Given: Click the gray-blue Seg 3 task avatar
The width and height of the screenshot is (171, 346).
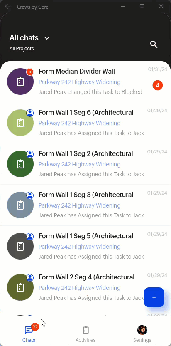Looking at the screenshot, I should (x=20, y=205).
